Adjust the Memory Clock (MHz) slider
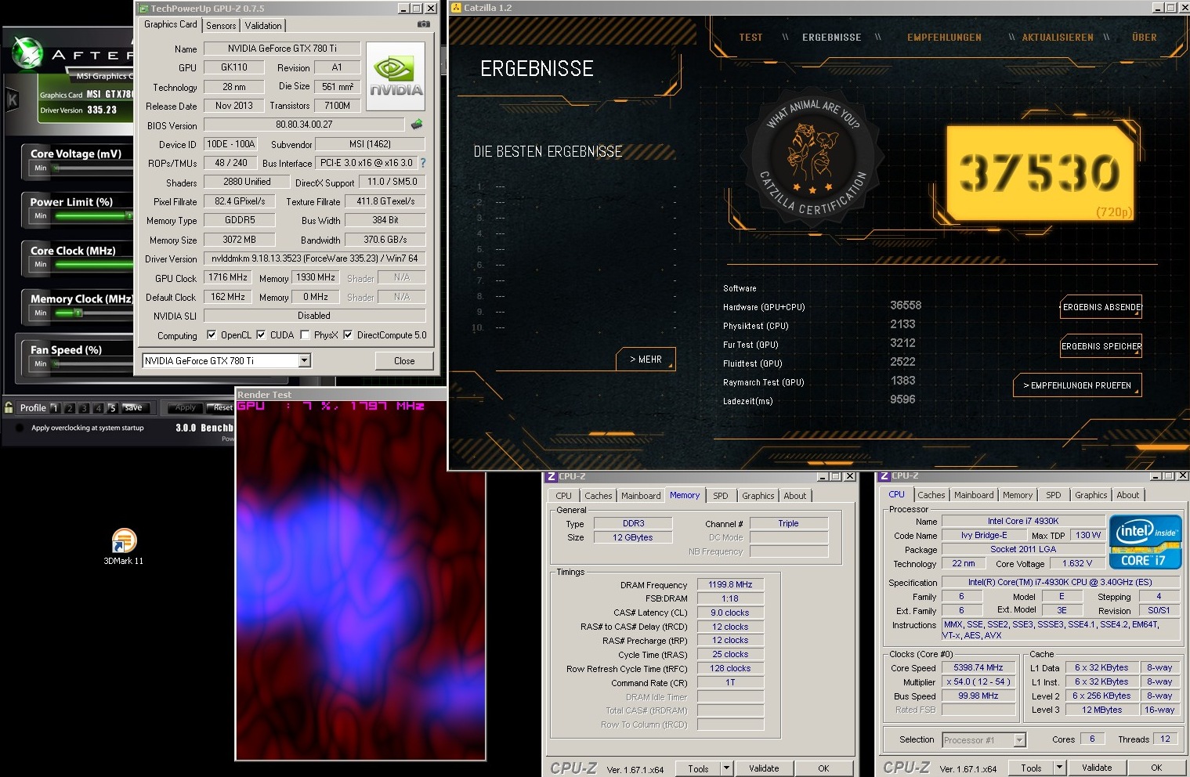This screenshot has height=777, width=1190. (93, 313)
